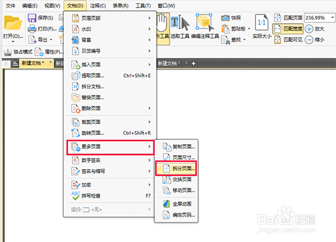This screenshot has width=336, height=242.
Task: Click the Find icon
Action: tap(225, 40)
